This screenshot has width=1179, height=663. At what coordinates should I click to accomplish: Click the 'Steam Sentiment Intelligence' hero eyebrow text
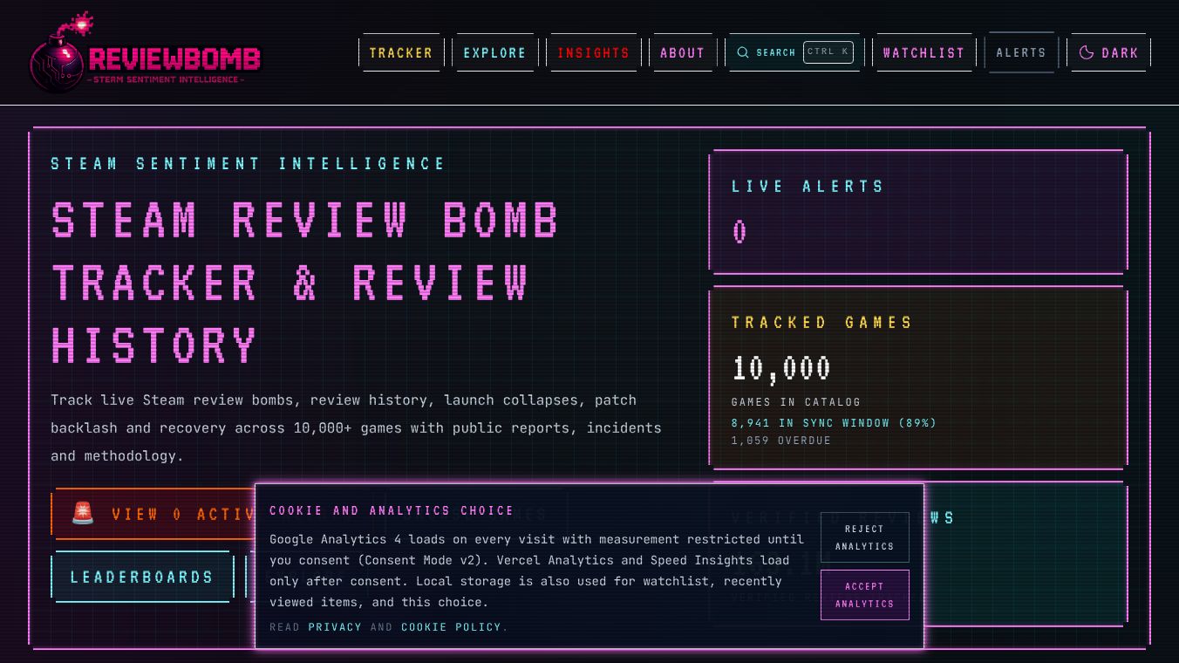pyautogui.click(x=248, y=163)
